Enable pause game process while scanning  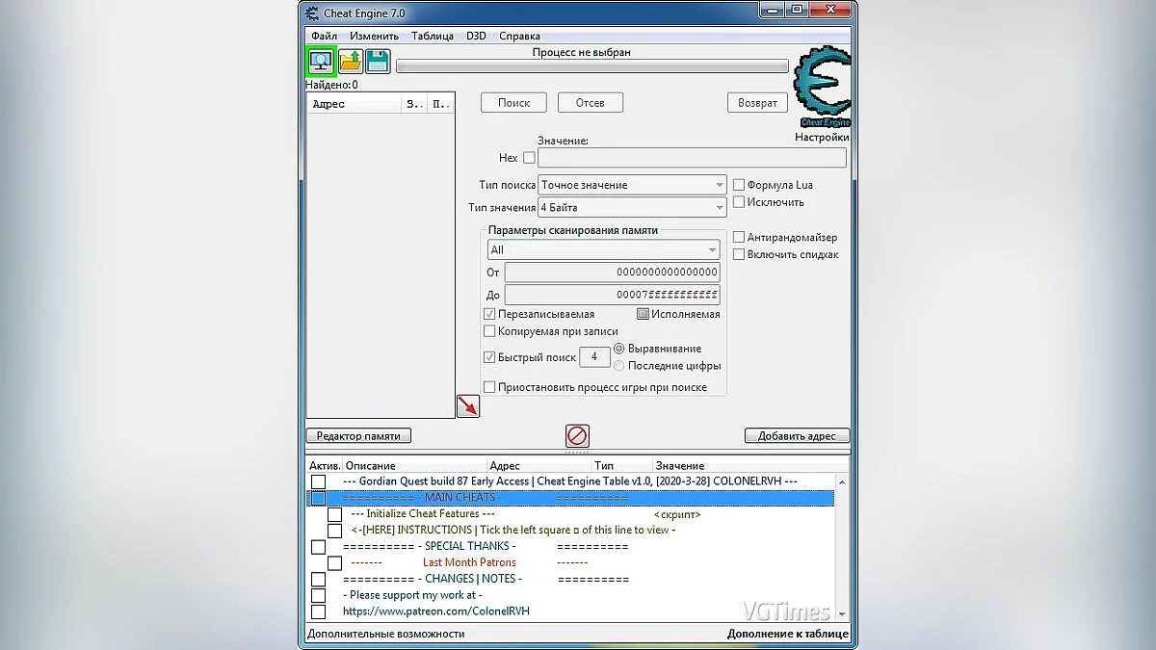click(x=489, y=387)
